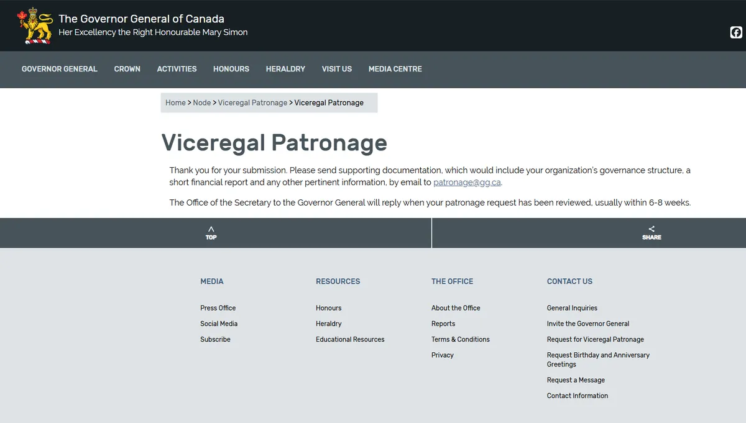
Task: Open the Visit Us menu
Action: (x=337, y=69)
